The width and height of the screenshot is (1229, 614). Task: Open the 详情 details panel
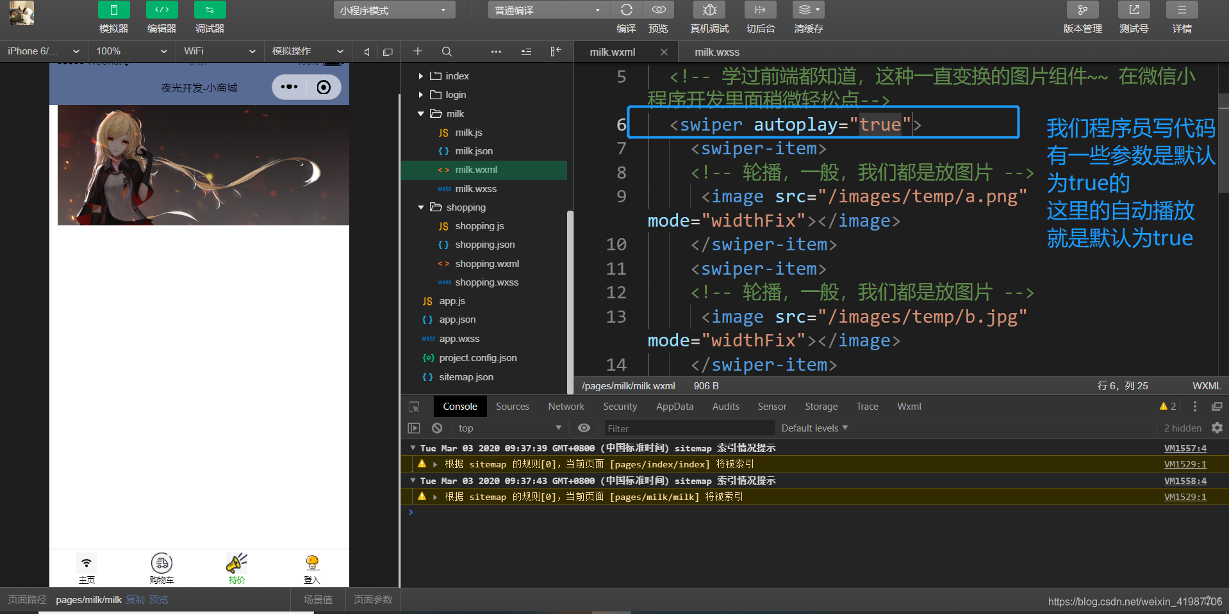pos(1182,10)
